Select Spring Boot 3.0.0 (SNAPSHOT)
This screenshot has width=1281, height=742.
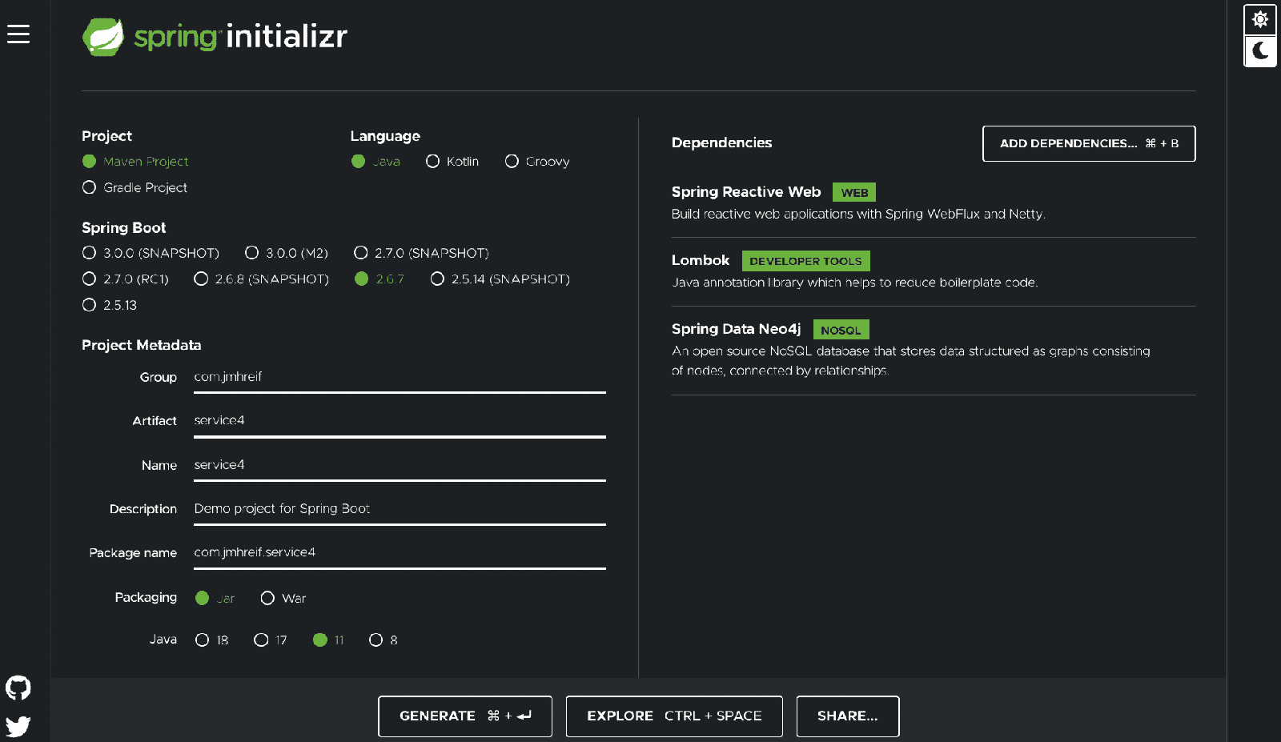151,253
